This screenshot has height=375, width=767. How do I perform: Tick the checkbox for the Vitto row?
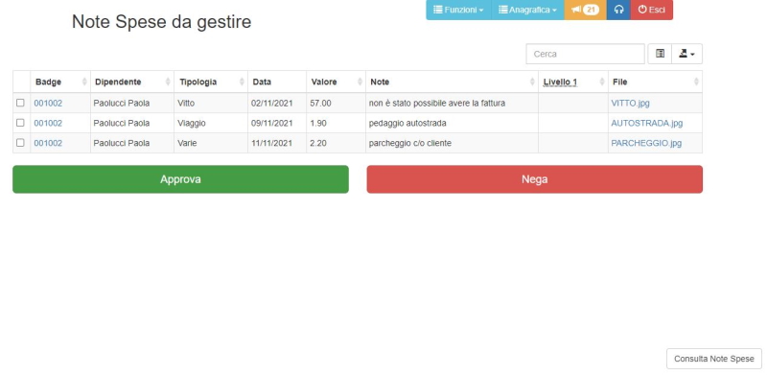pyautogui.click(x=20, y=103)
